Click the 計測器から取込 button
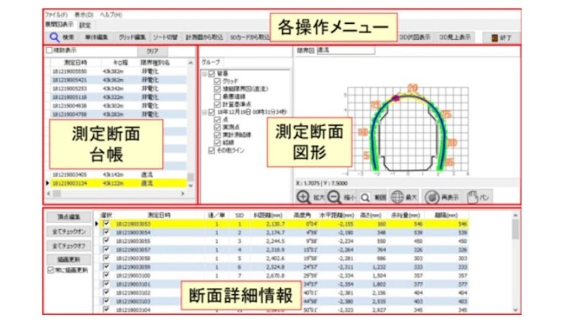The image size is (565, 323). pos(204,37)
